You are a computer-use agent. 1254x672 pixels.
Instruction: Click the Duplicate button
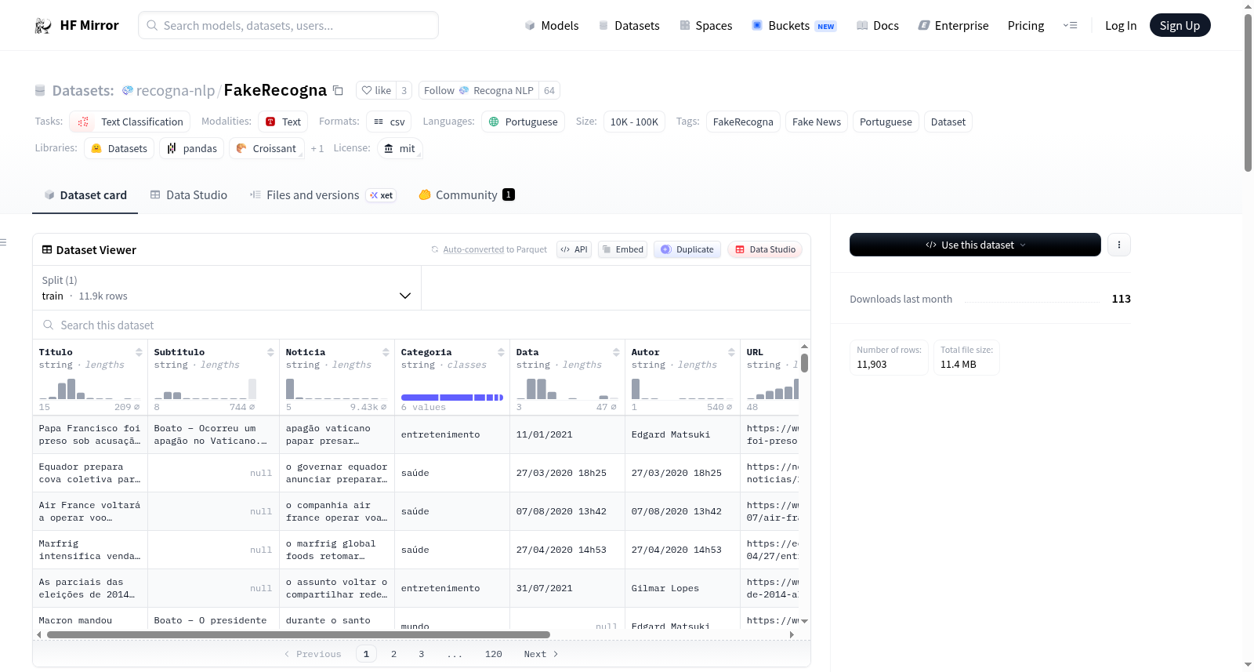pyautogui.click(x=687, y=249)
